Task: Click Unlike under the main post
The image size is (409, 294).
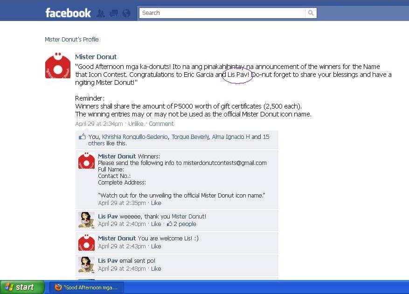Action: pos(136,124)
